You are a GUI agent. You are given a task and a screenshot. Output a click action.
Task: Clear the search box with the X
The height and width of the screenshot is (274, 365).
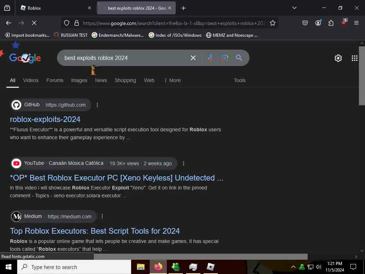tap(193, 58)
